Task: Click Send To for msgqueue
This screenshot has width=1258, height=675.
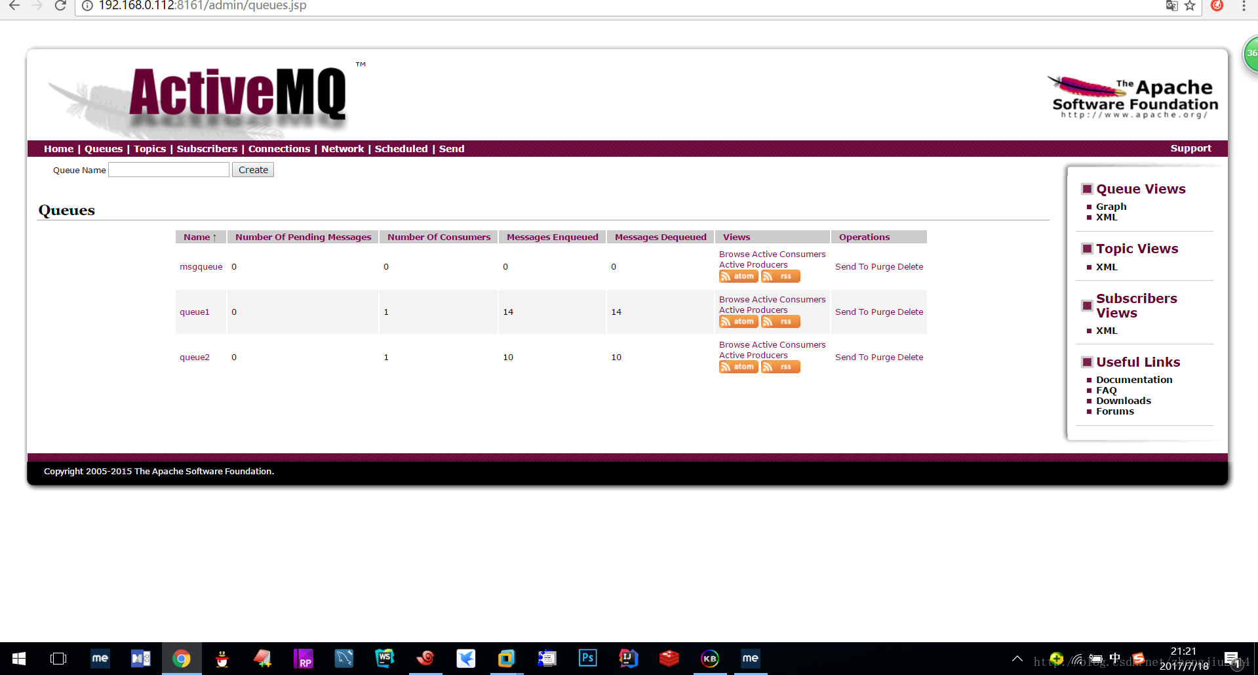Action: coord(852,266)
